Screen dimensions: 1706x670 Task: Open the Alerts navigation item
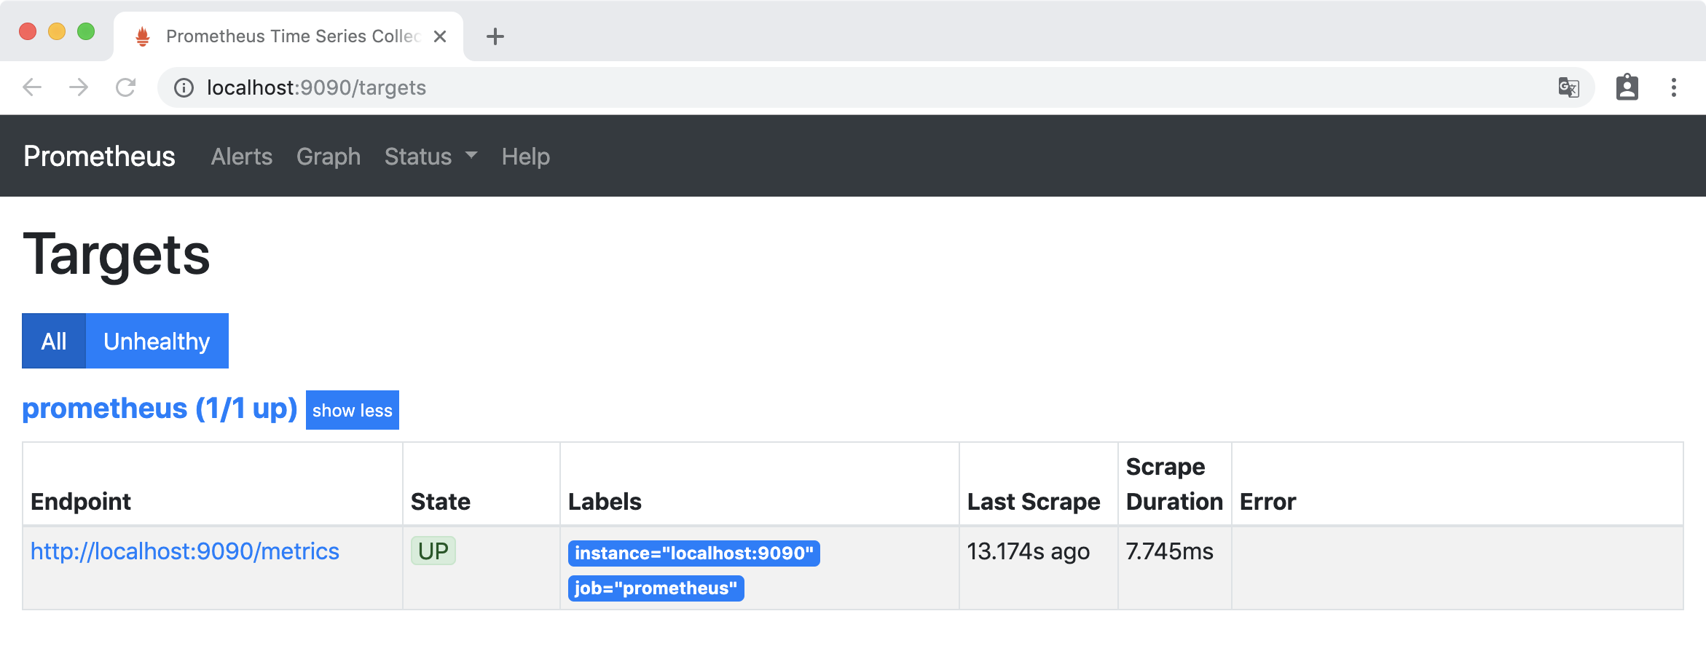pyautogui.click(x=241, y=157)
